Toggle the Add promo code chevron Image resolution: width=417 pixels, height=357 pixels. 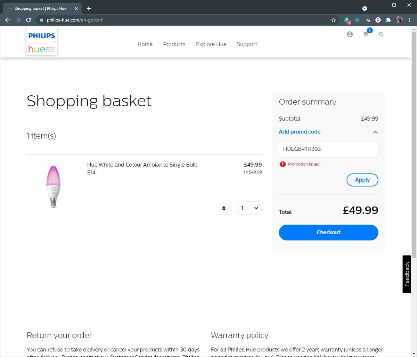point(375,132)
